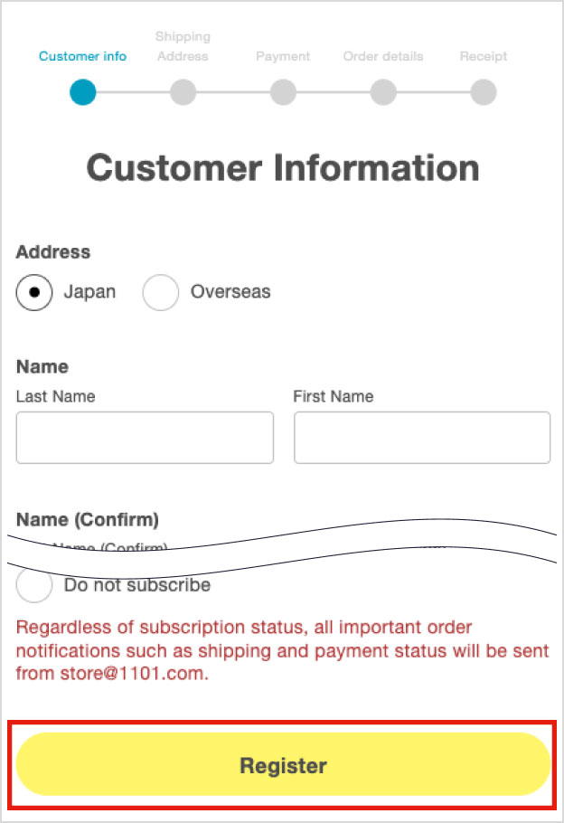
Task: Select the "Receipt" step label
Action: tap(484, 56)
